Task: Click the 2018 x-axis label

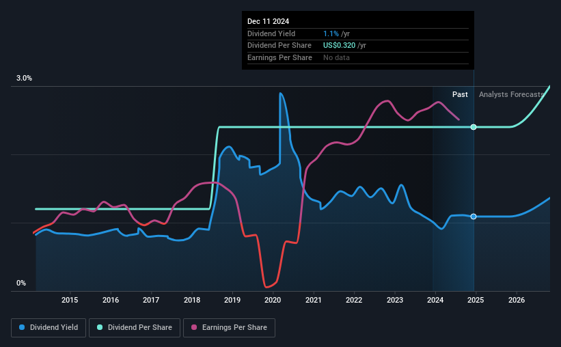Action: tap(192, 300)
